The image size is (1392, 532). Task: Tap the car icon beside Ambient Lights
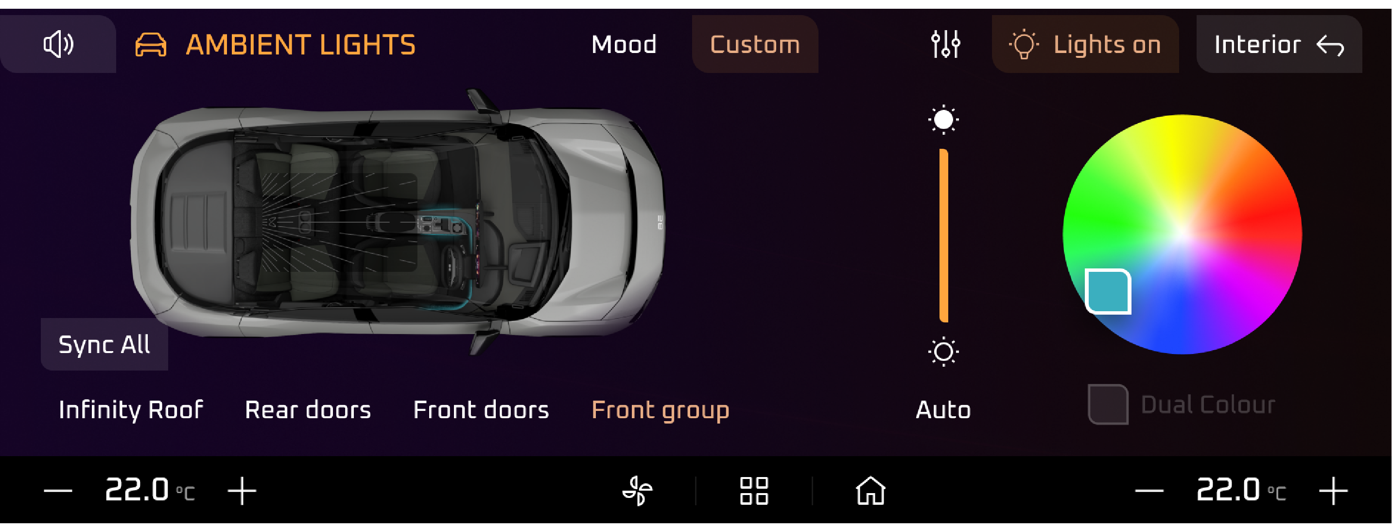pyautogui.click(x=151, y=44)
